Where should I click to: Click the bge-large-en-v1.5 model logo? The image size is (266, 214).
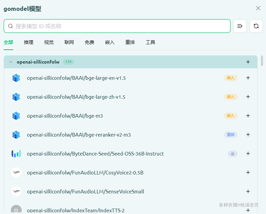coord(16,78)
